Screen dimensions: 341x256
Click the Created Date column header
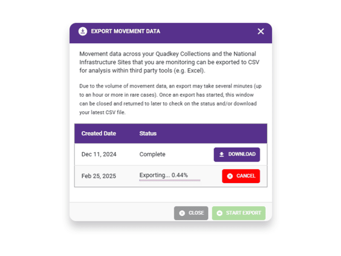point(98,134)
